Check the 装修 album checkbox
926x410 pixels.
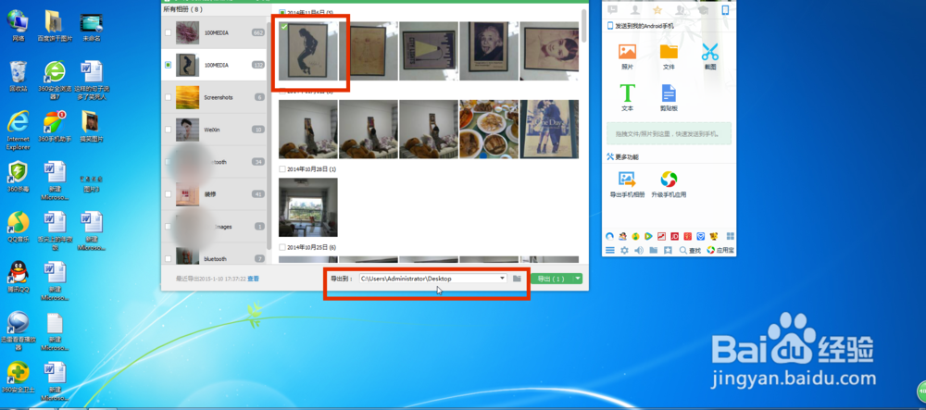[x=169, y=194]
